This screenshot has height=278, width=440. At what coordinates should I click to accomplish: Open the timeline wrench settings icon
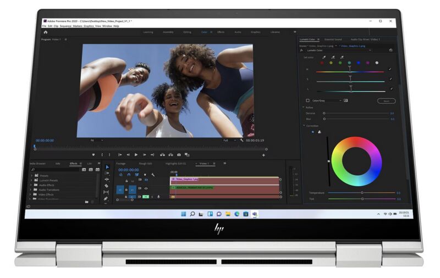pos(153,175)
